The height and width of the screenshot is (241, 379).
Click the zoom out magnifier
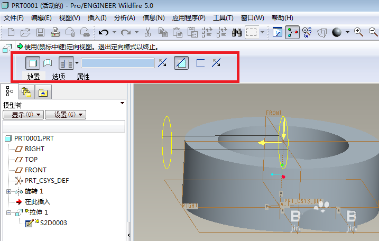click(373, 32)
